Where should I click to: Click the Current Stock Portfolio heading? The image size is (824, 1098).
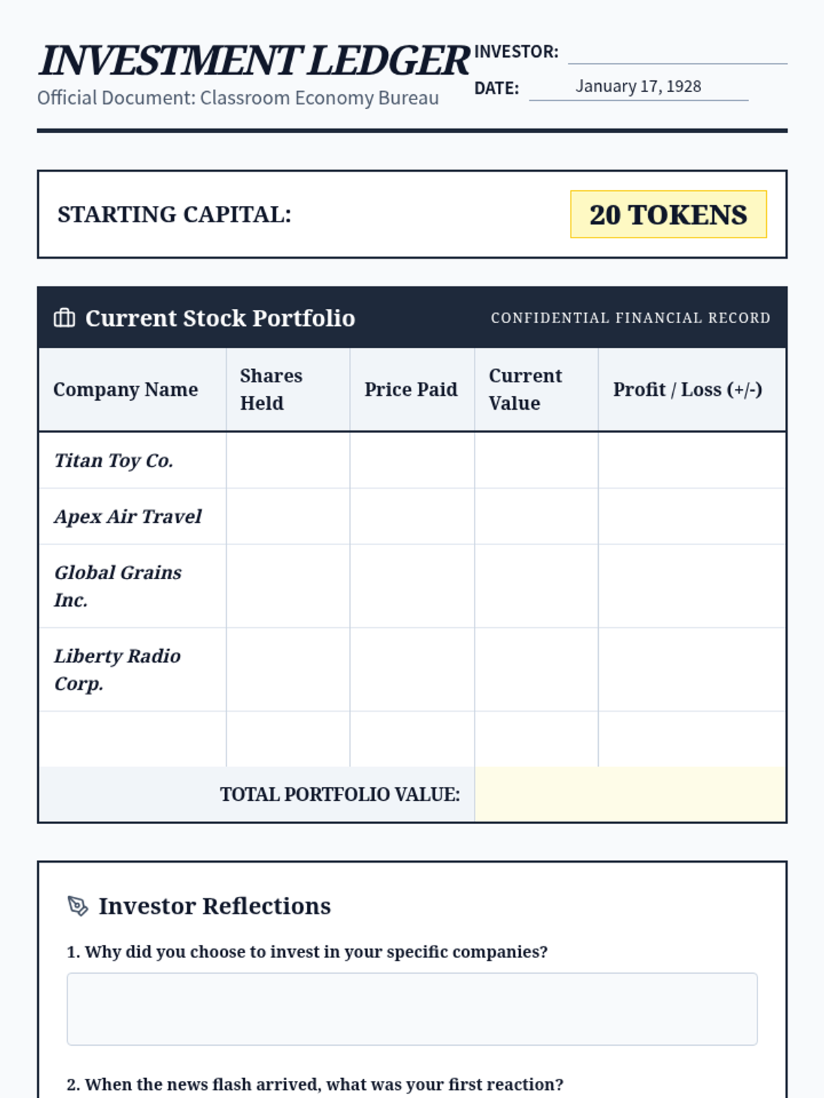[x=220, y=318]
